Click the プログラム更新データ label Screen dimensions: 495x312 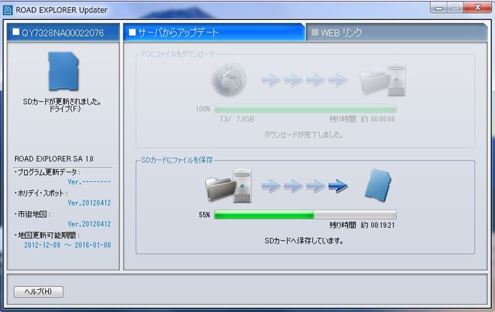(47, 172)
